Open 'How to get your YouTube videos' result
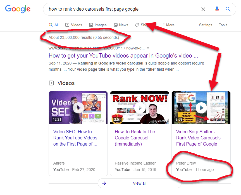This screenshot has height=195, width=241. click(x=123, y=56)
